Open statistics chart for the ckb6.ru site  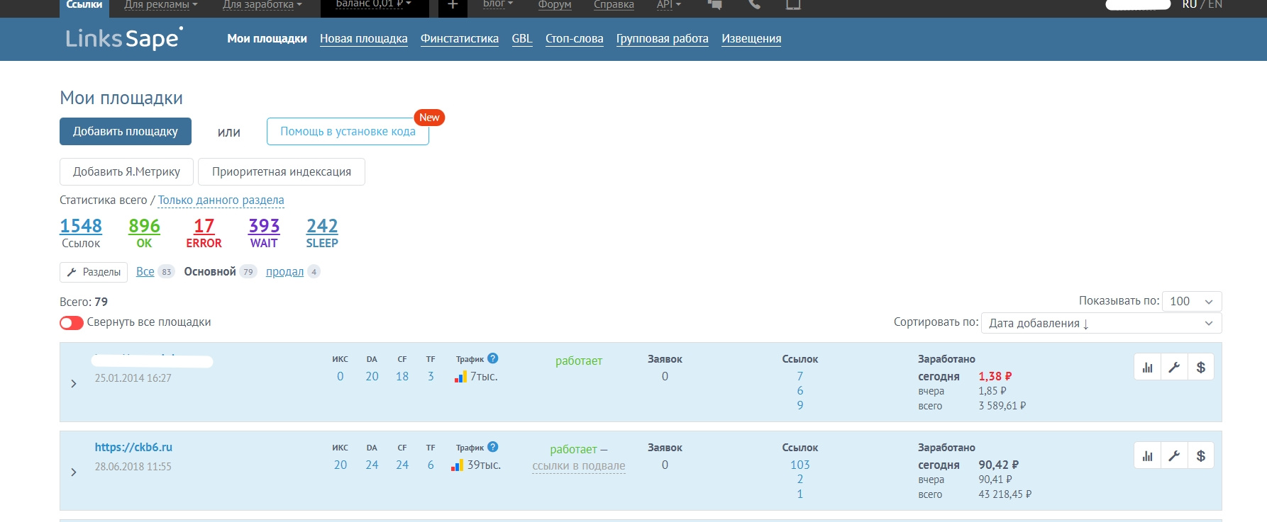pyautogui.click(x=1147, y=456)
